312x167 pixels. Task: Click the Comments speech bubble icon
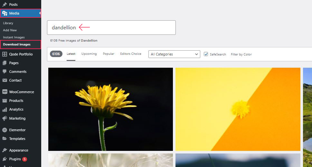5,72
